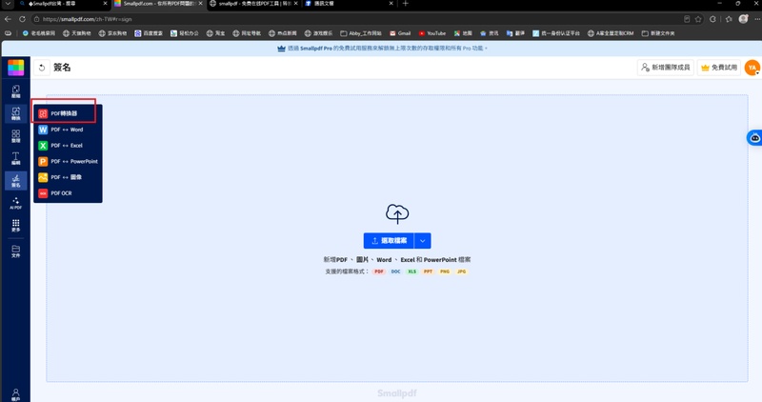Open the 京东购物 bookmark

(112, 33)
